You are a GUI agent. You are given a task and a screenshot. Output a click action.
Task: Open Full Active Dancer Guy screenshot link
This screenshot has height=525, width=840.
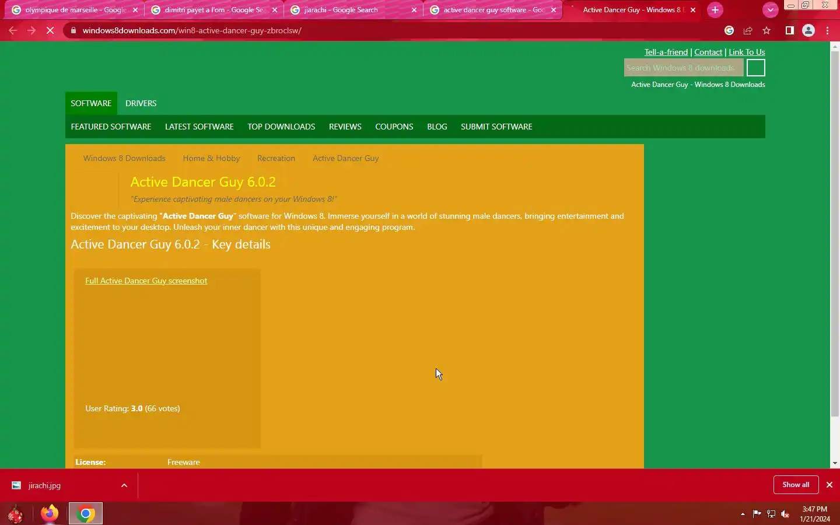click(x=146, y=281)
